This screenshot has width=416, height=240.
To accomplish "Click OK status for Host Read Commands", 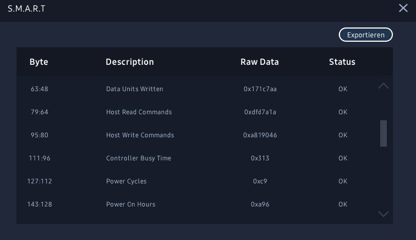I will click(x=342, y=112).
